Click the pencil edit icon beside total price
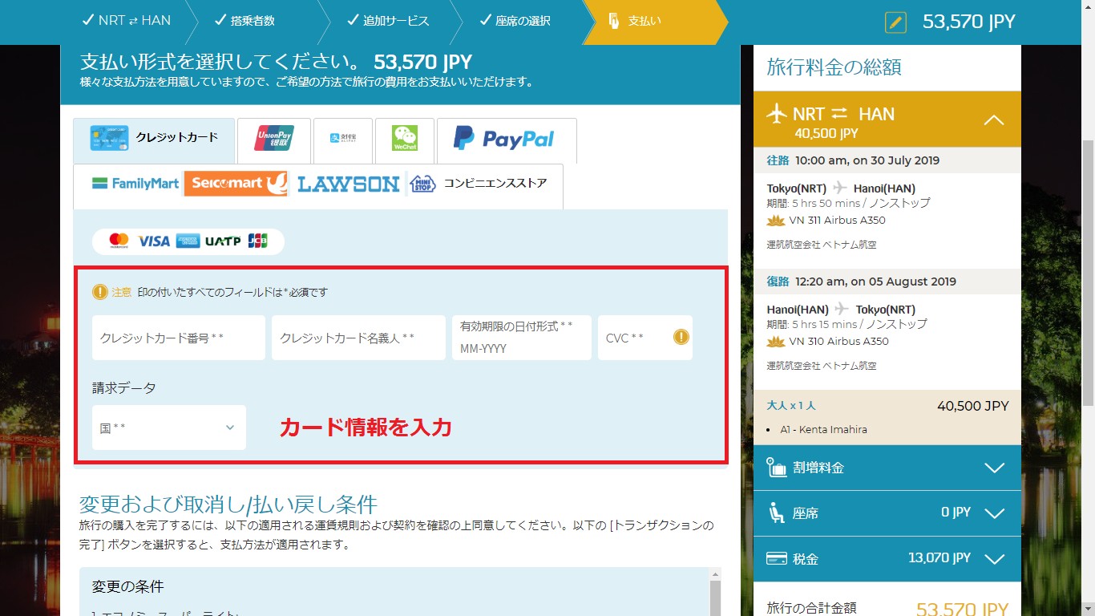Viewport: 1095px width, 616px height. [895, 22]
